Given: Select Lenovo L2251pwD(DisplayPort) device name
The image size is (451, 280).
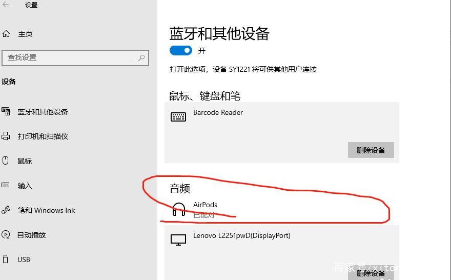Looking at the screenshot, I should (241, 235).
